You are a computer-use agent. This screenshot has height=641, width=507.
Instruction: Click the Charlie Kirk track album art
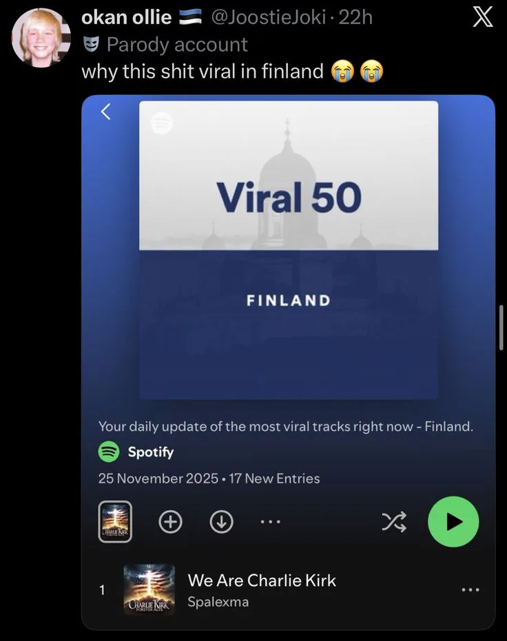(x=149, y=589)
